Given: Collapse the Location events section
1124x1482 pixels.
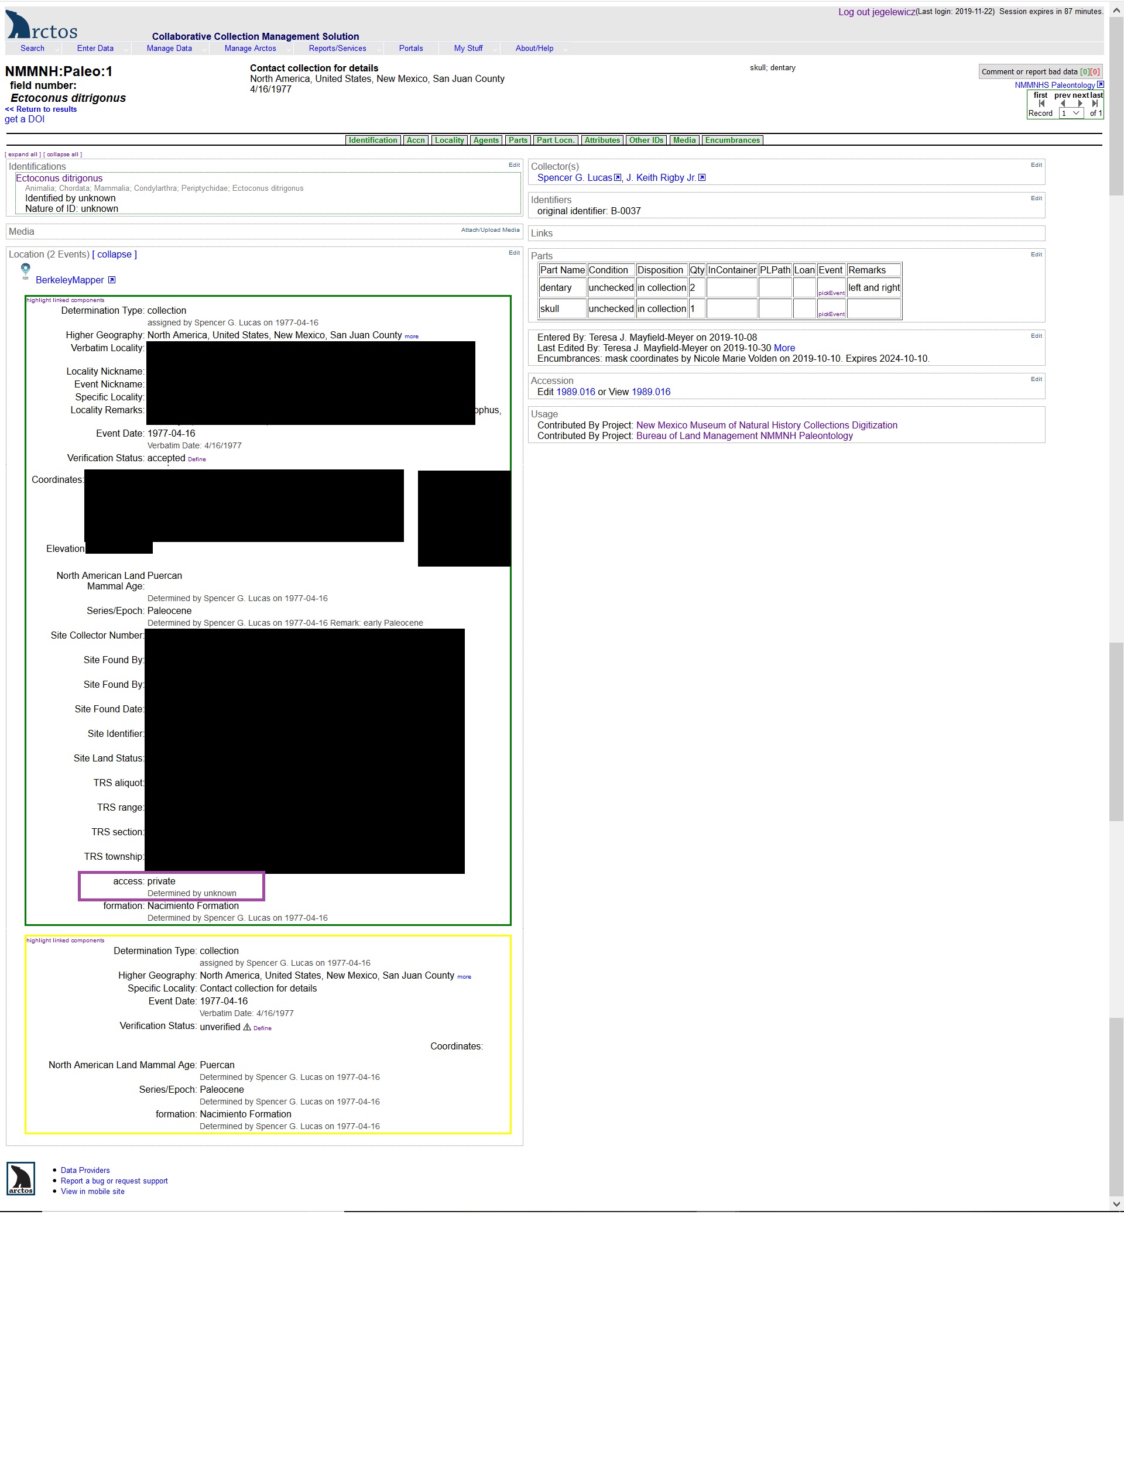Looking at the screenshot, I should [115, 255].
